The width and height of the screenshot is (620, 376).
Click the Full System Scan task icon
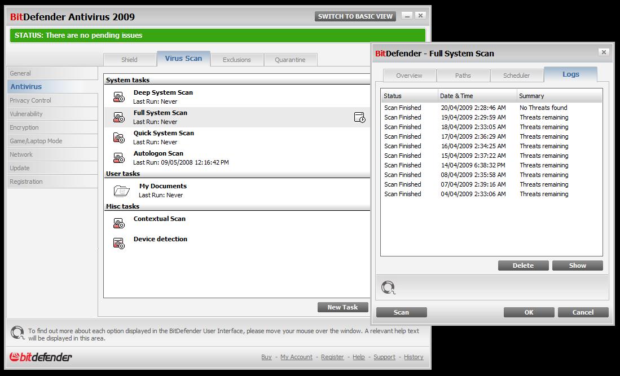pos(119,117)
